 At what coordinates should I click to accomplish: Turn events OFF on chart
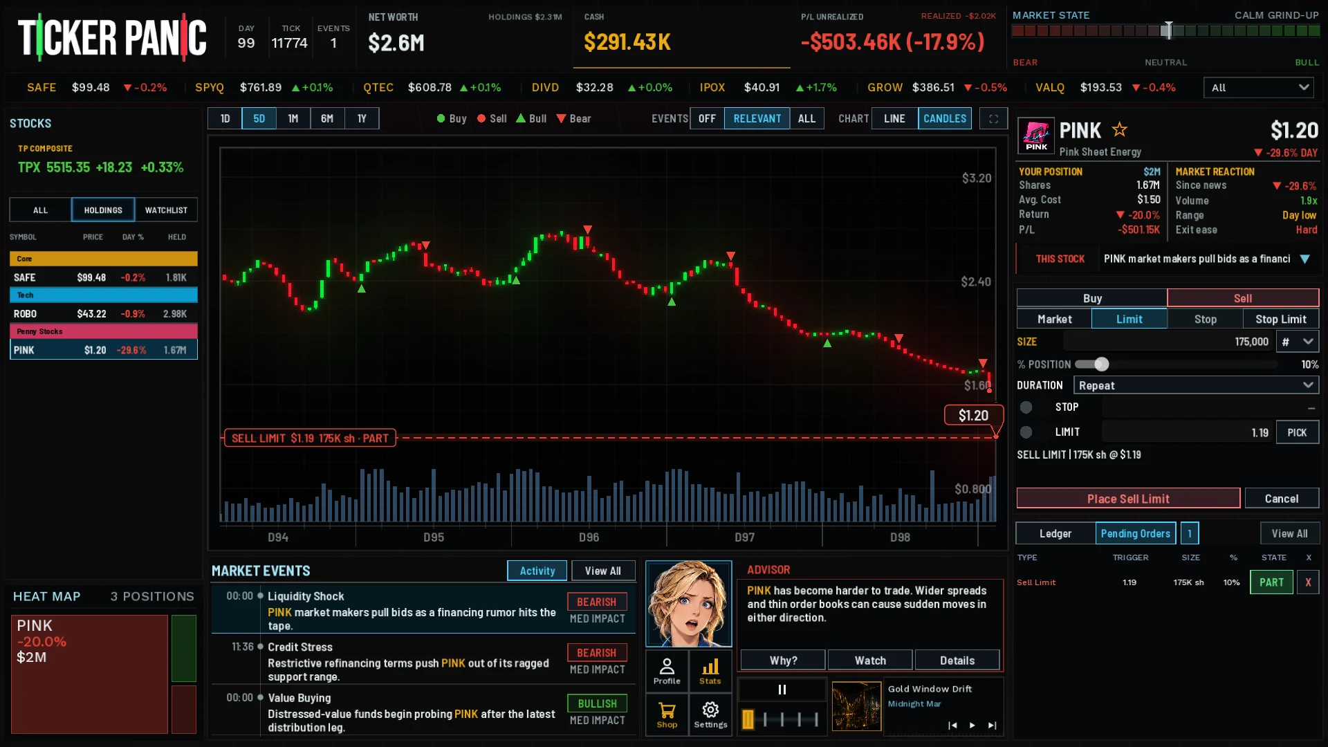click(707, 118)
